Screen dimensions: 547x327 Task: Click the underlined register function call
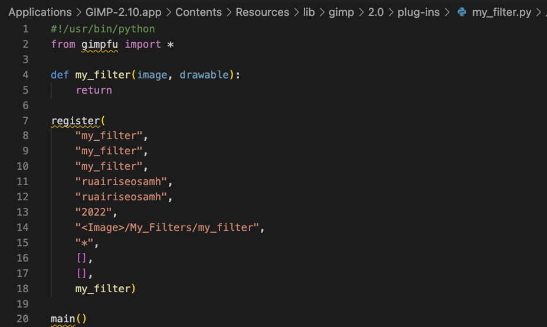[x=76, y=121]
